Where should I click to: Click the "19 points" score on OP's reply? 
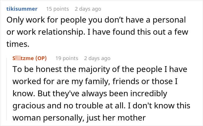67,58
